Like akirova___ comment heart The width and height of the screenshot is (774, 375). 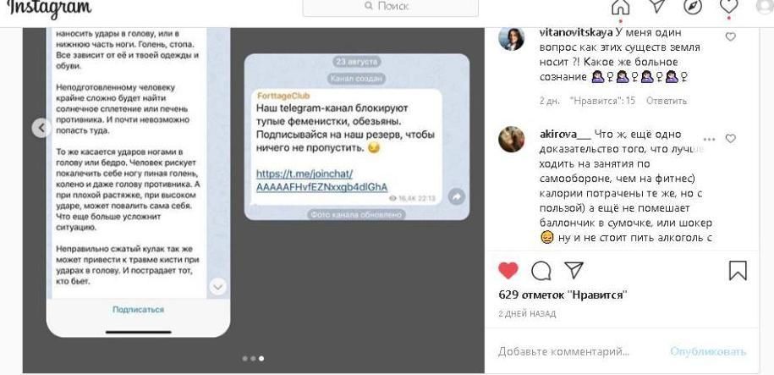tap(731, 139)
